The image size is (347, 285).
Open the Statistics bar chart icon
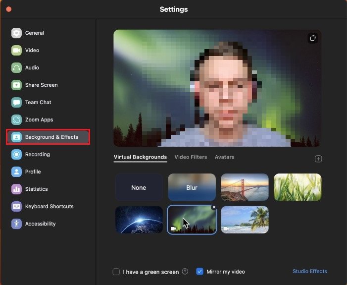[x=17, y=189]
